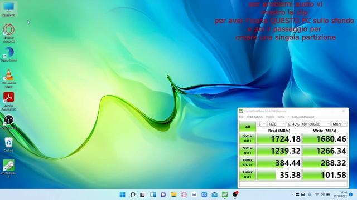Launch Opera browser from the desktop shortcut
Image resolution: width=357 pixels, height=200 pixels.
pos(9,33)
